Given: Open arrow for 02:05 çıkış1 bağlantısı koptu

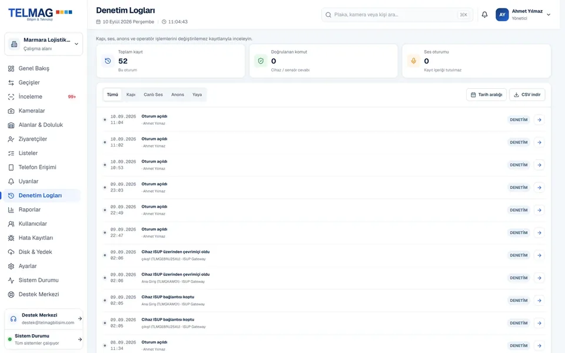Looking at the screenshot, I should point(539,323).
